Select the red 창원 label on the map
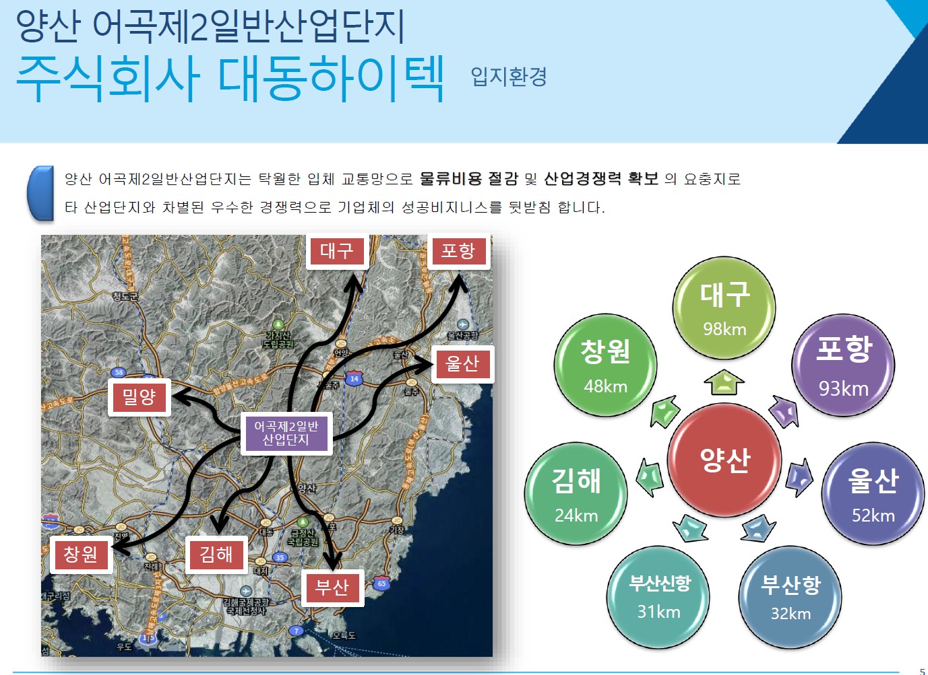This screenshot has width=928, height=675. (81, 555)
